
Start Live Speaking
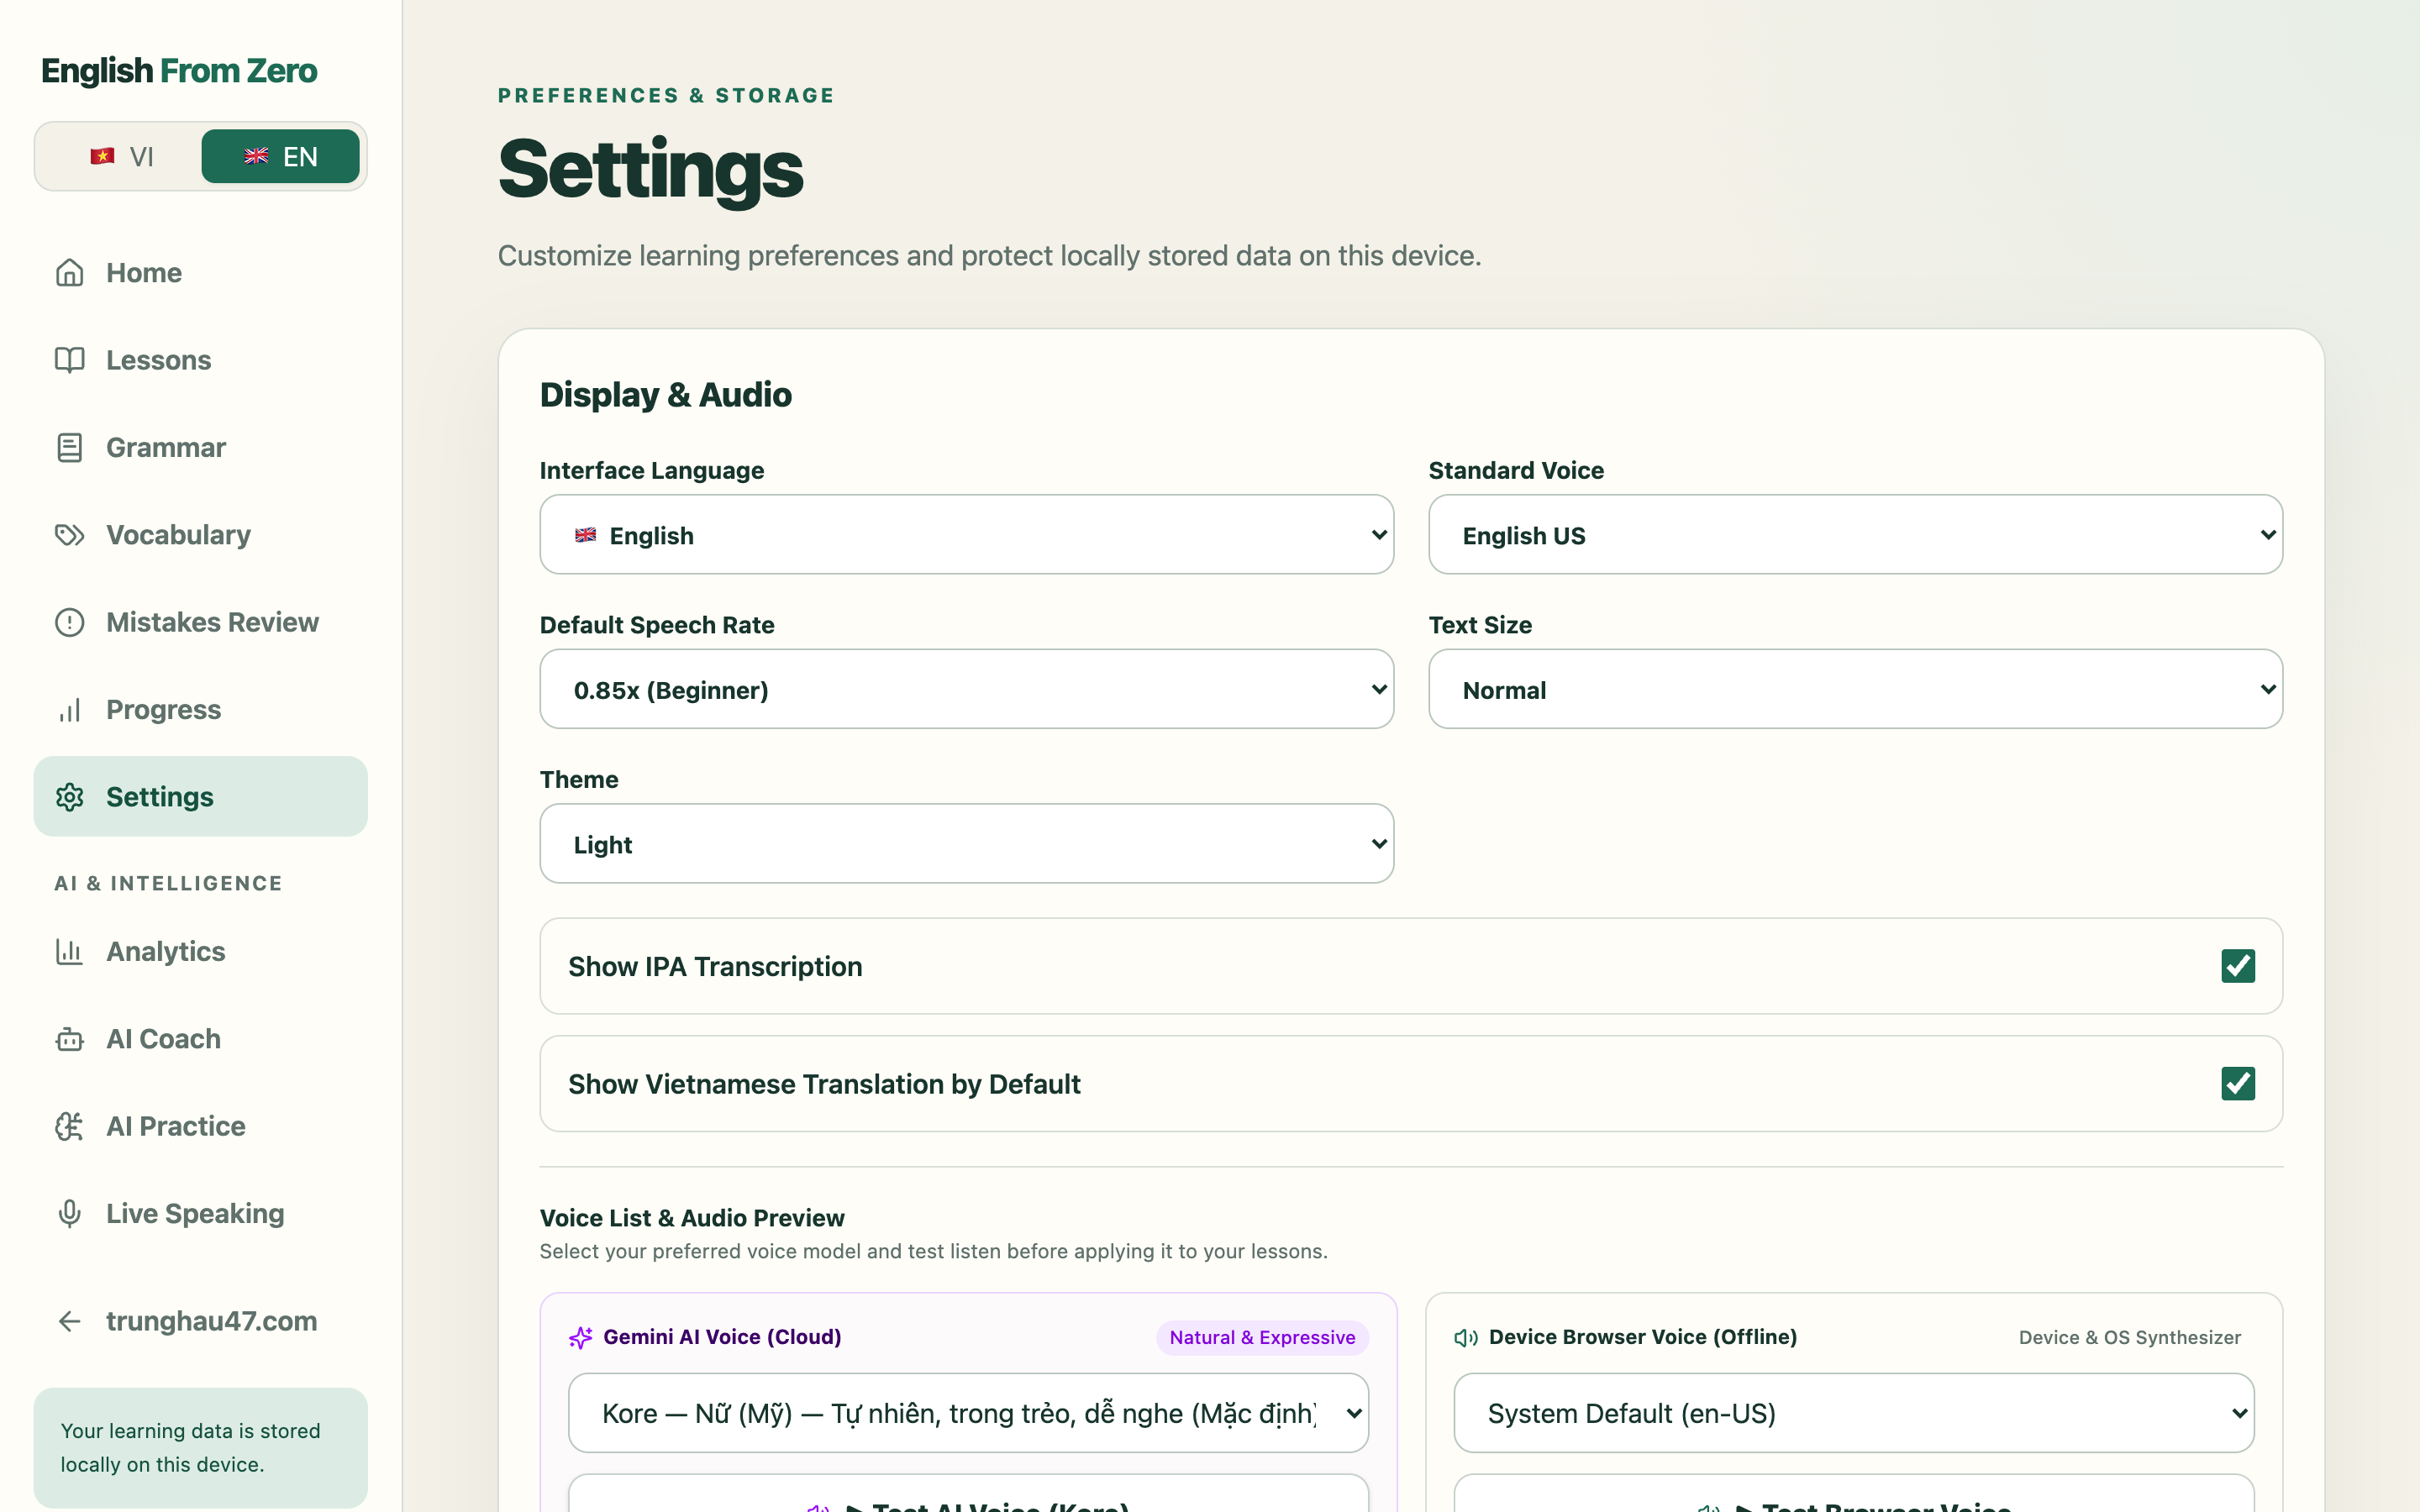[x=200, y=1213]
